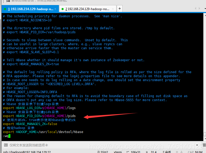Click the add-session arrow icon on top bar
The width and height of the screenshot is (206, 153).
pos(8,1)
